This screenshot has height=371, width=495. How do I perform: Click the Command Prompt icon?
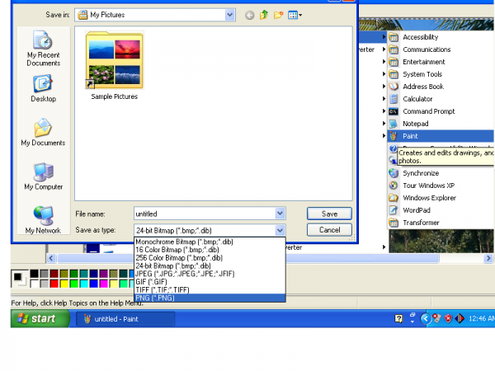(394, 111)
